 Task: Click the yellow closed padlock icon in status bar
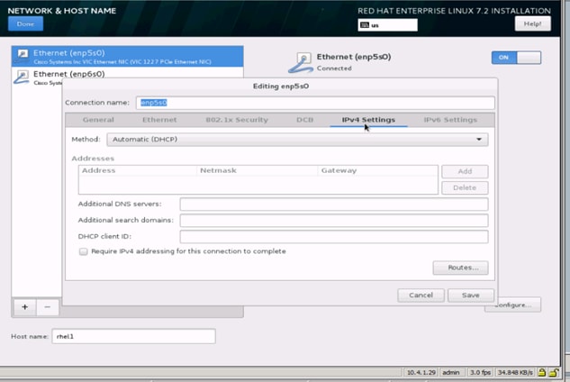pyautogui.click(x=542, y=372)
